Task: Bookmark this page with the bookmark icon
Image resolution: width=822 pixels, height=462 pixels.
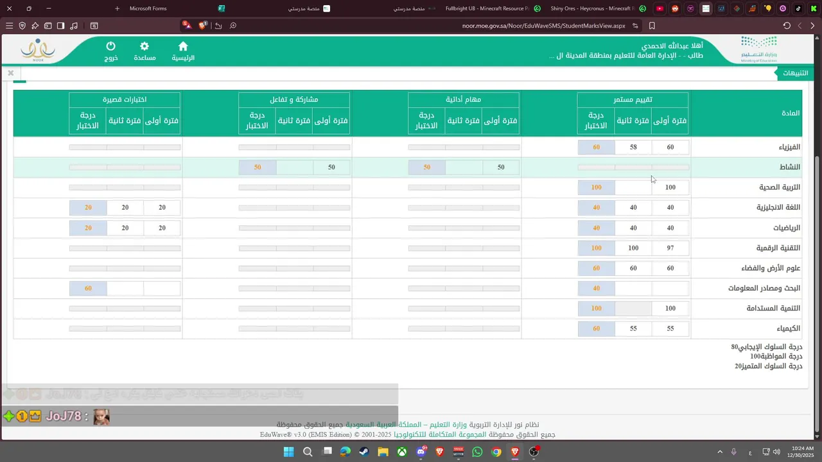Action: tap(652, 26)
